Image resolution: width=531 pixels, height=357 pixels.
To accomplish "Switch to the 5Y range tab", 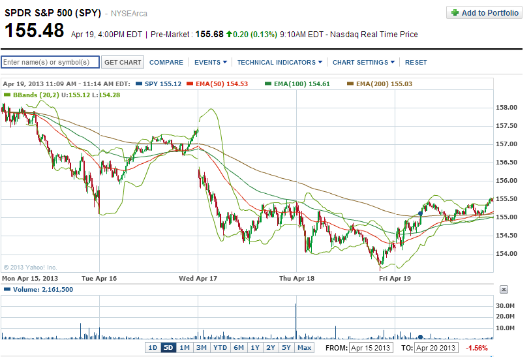I will 286,347.
